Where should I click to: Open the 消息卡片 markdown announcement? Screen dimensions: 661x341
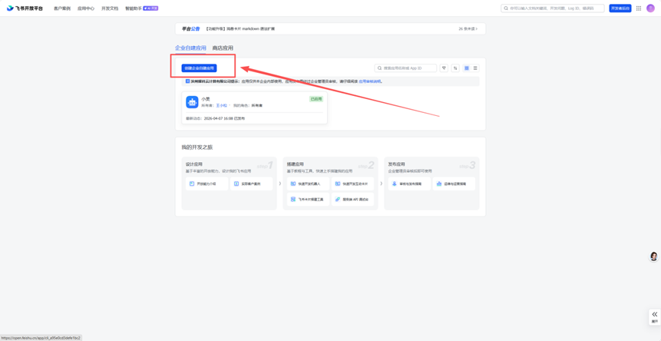pos(240,28)
